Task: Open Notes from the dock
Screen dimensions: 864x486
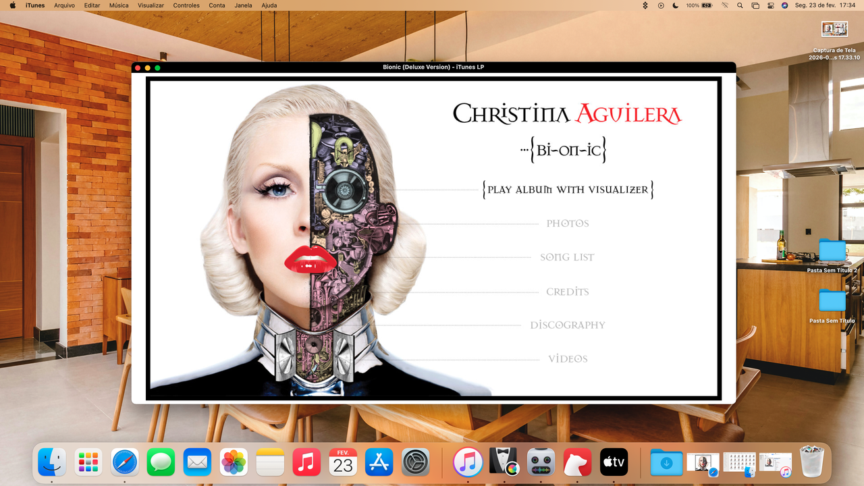Action: click(270, 462)
